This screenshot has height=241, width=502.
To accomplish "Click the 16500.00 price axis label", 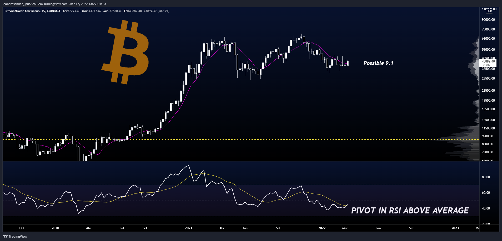I will point(488,109).
